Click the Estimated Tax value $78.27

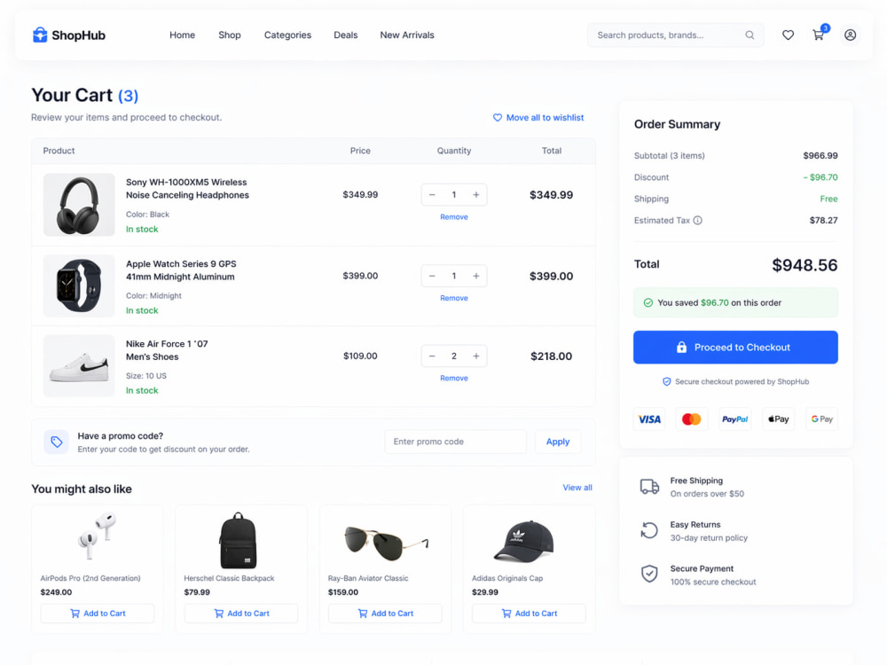823,221
